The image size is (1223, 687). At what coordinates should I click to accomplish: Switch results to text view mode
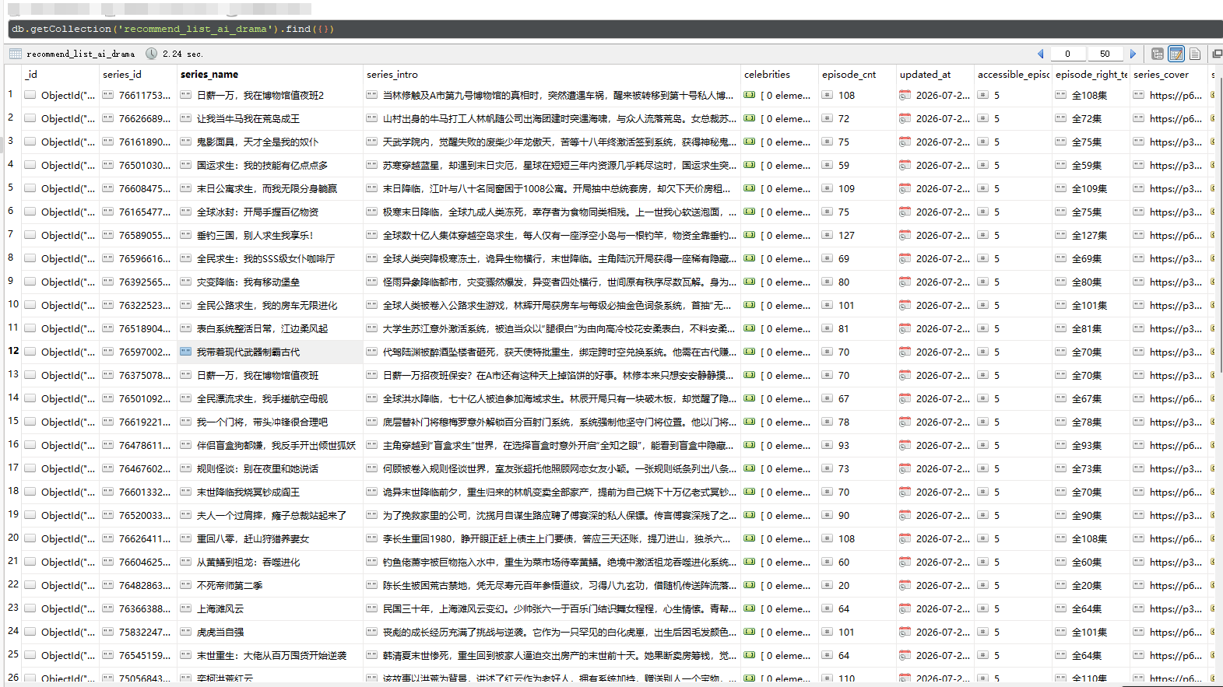click(x=1195, y=54)
